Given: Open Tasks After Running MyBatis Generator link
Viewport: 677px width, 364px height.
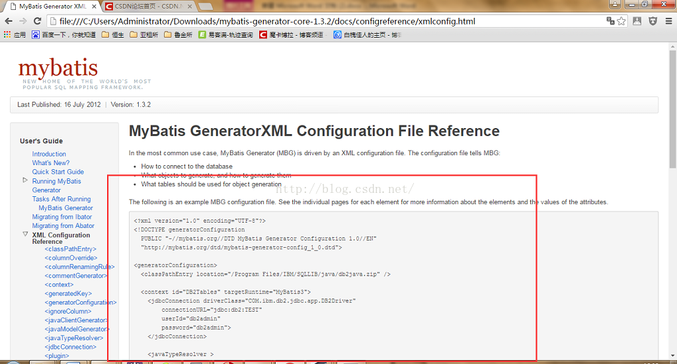Looking at the screenshot, I should click(62, 203).
